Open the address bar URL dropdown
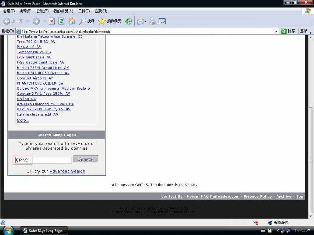This screenshot has height=235, width=314. [x=276, y=31]
